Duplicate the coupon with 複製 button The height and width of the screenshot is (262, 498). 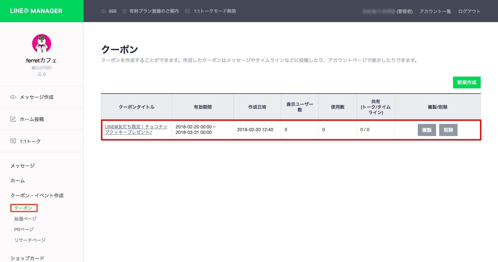427,130
